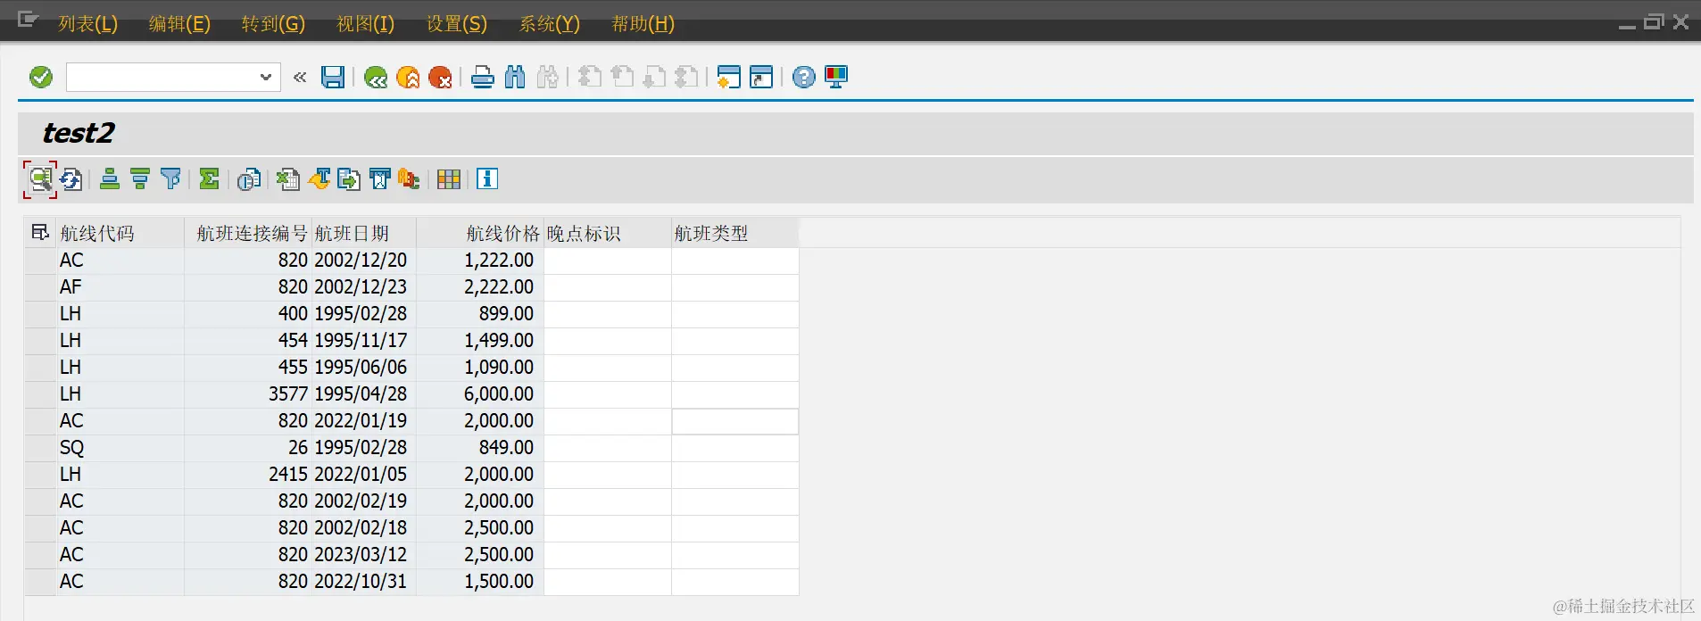Jump to first page icon

[x=590, y=78]
